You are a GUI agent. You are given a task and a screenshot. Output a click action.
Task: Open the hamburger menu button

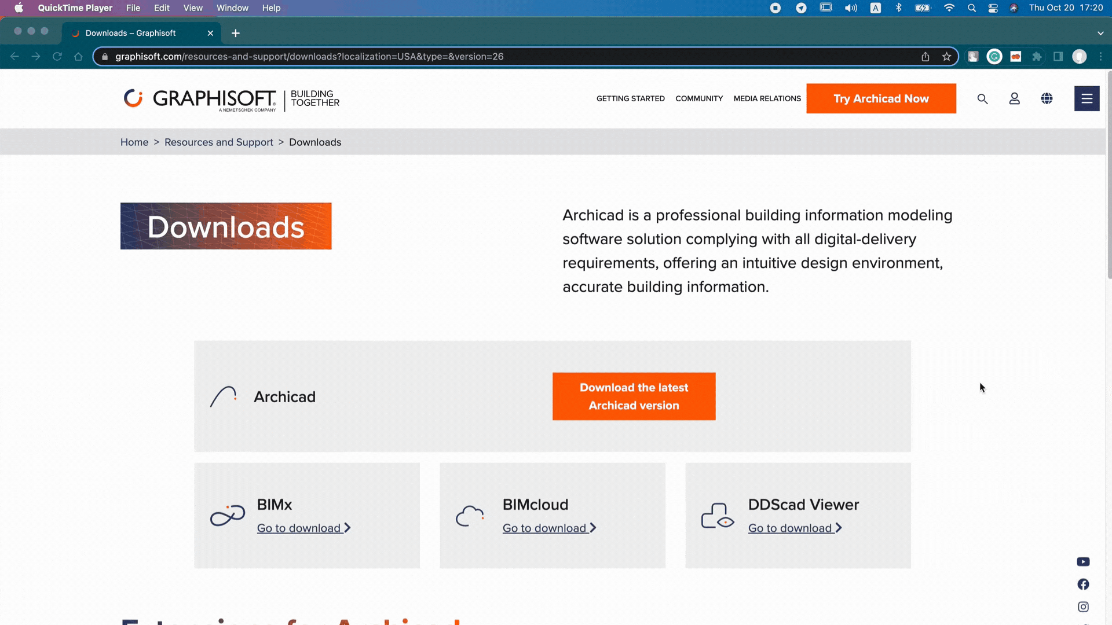pyautogui.click(x=1087, y=98)
